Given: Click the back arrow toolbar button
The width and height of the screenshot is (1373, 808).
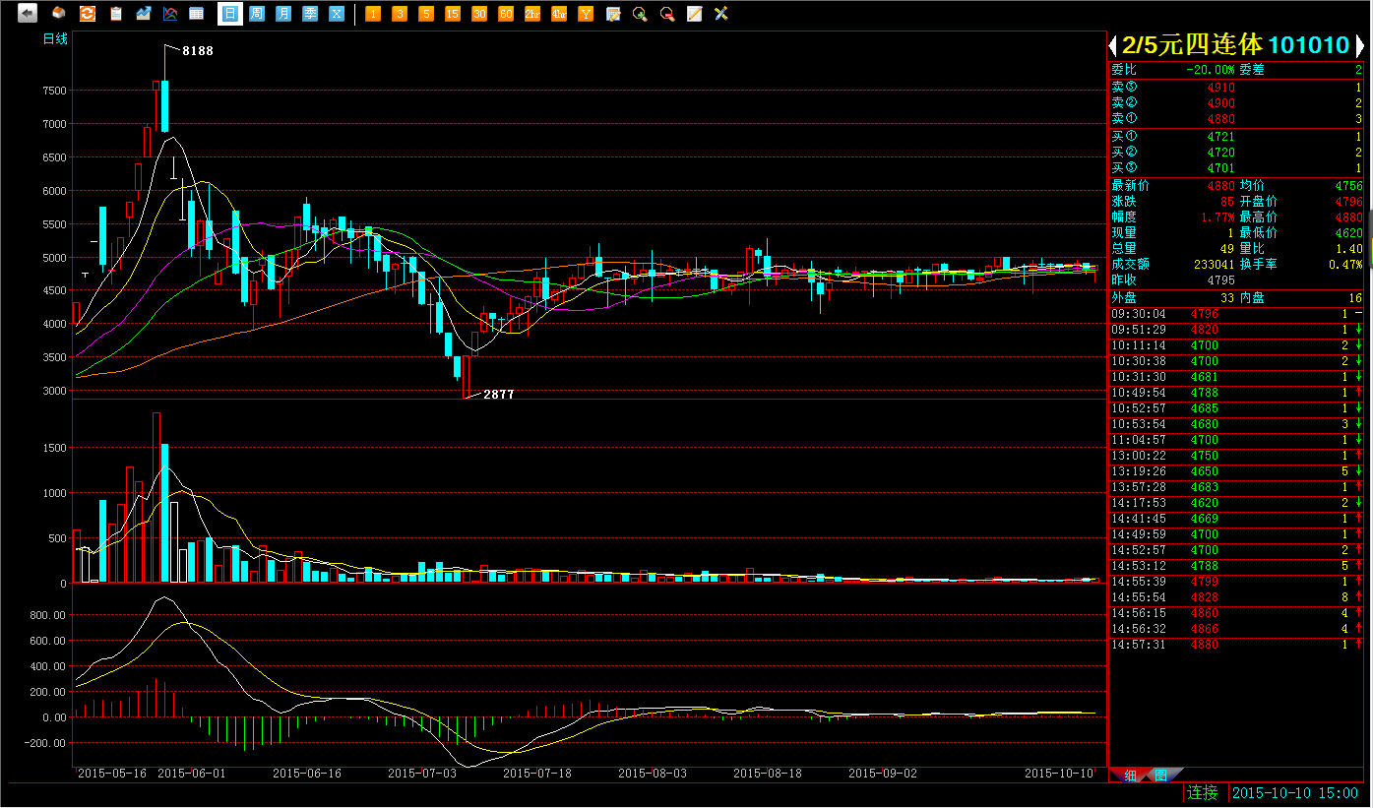Looking at the screenshot, I should click(x=28, y=14).
